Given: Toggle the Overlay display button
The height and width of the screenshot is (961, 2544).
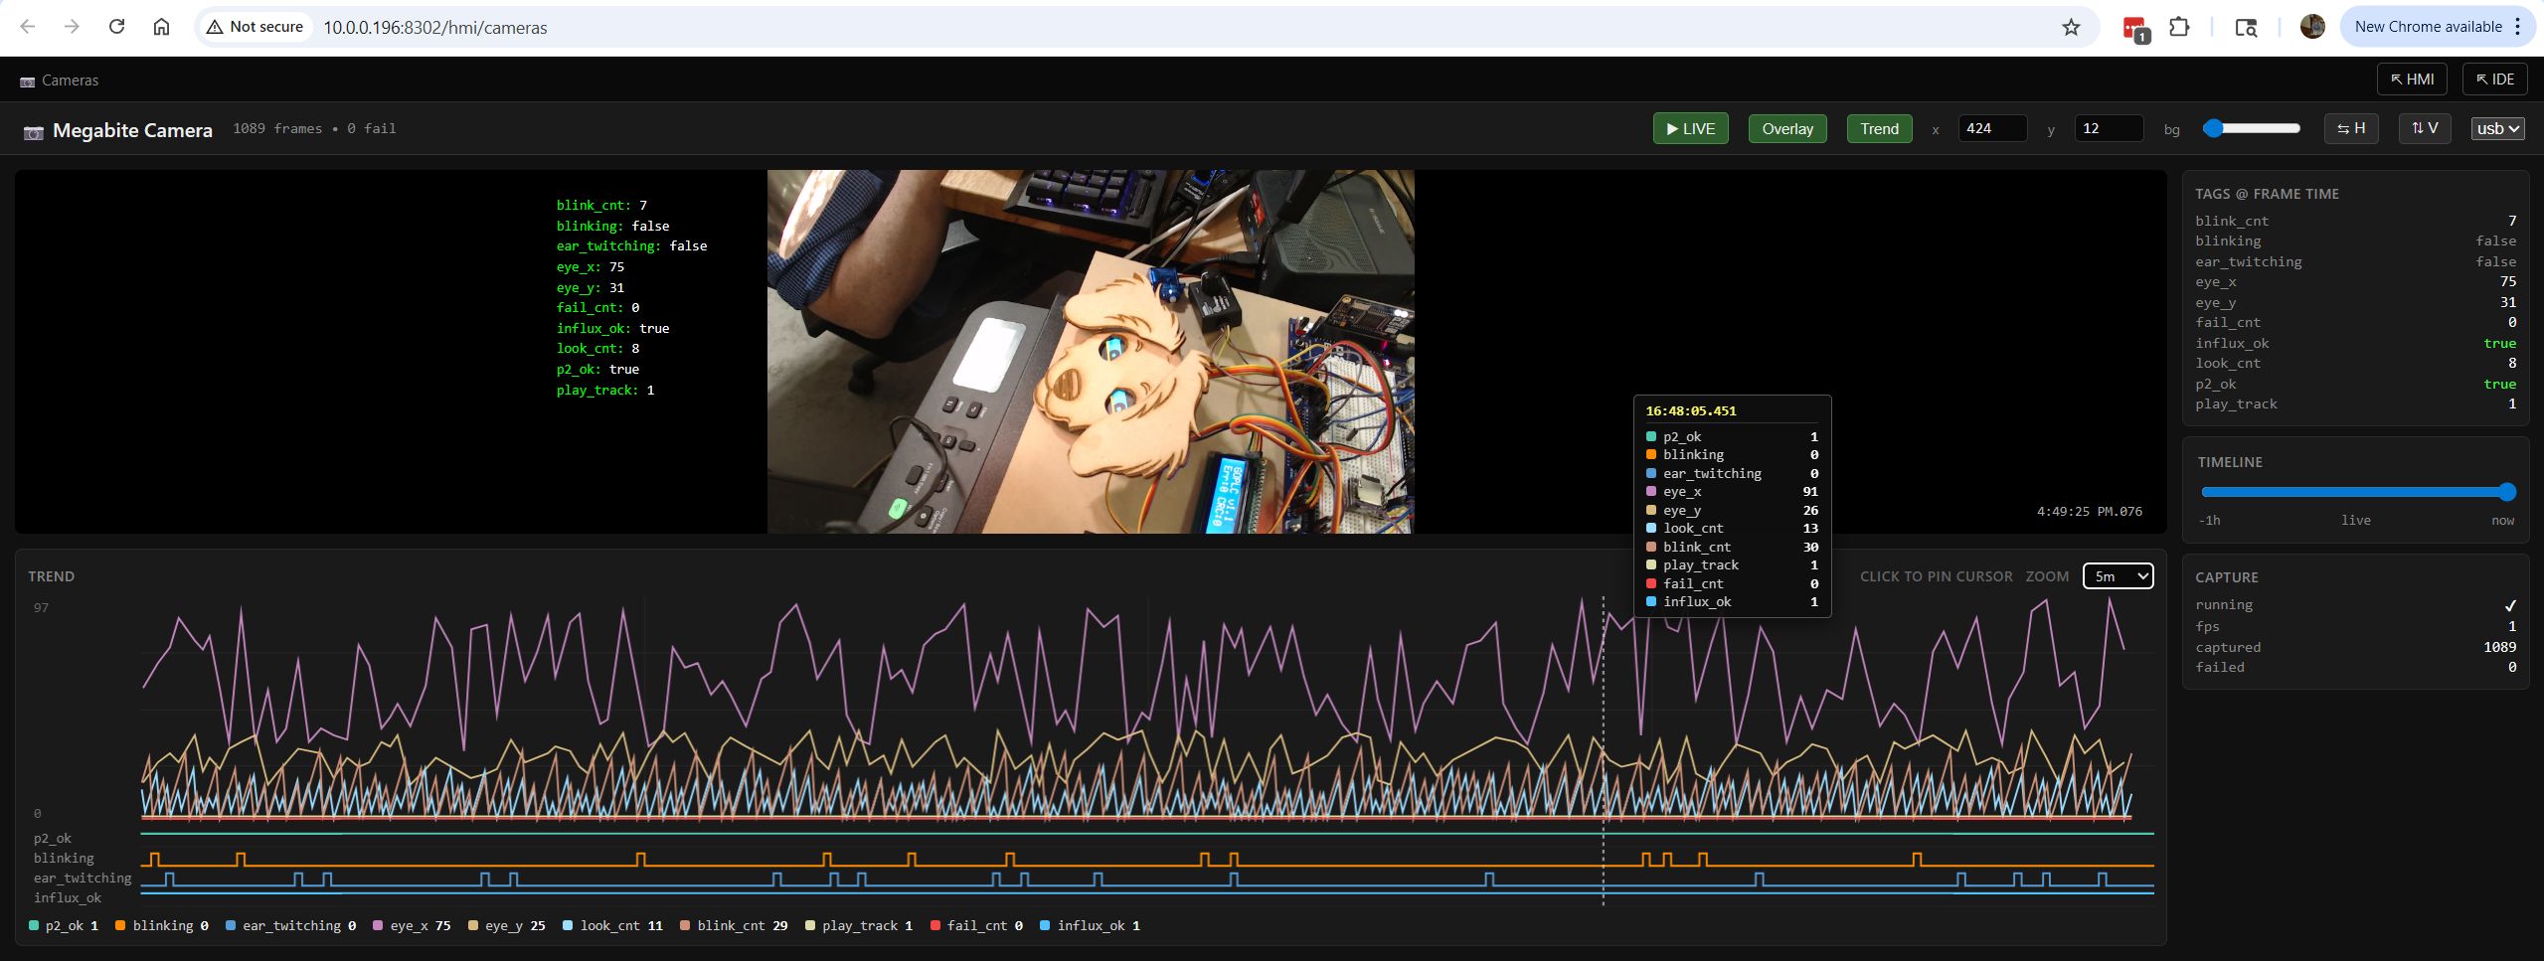Looking at the screenshot, I should [x=1786, y=129].
